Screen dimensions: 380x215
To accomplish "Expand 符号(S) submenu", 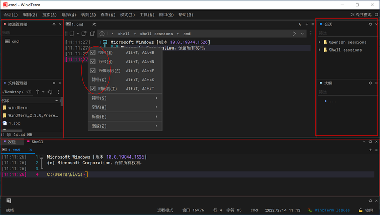I will click(x=125, y=98).
